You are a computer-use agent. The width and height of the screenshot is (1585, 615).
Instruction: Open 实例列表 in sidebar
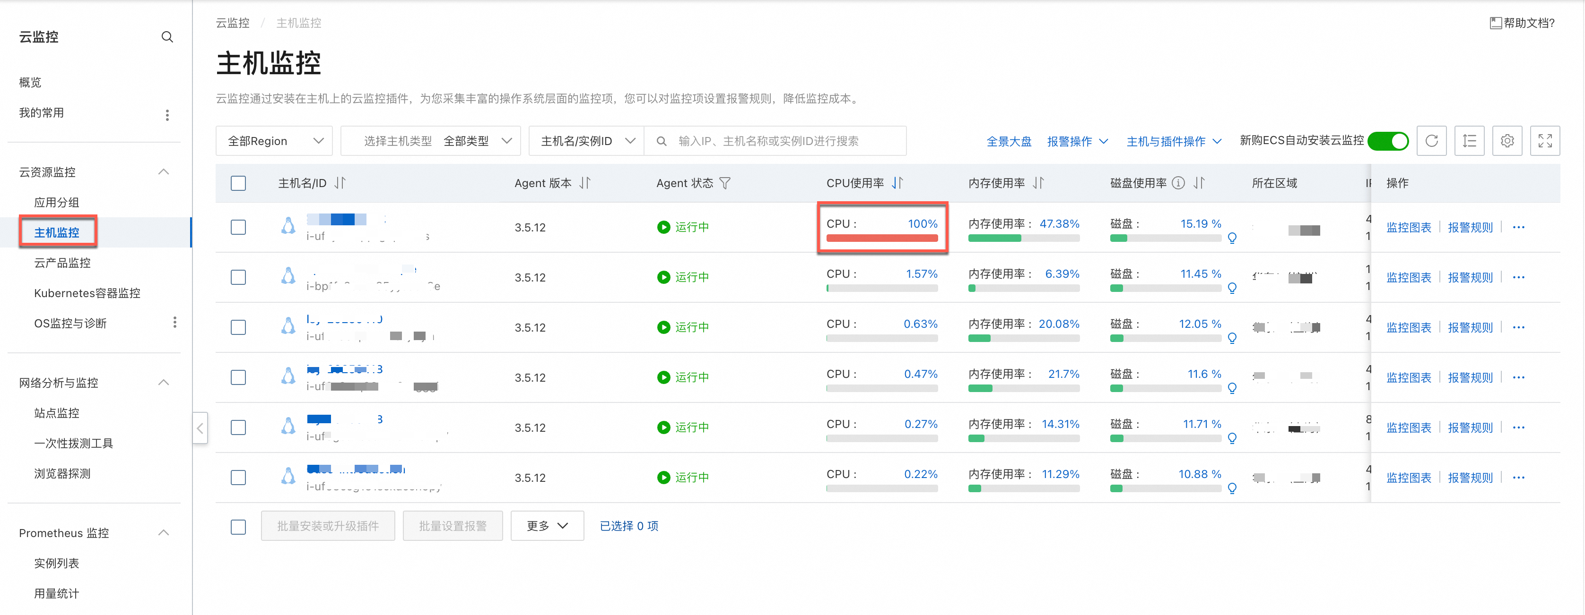[57, 564]
